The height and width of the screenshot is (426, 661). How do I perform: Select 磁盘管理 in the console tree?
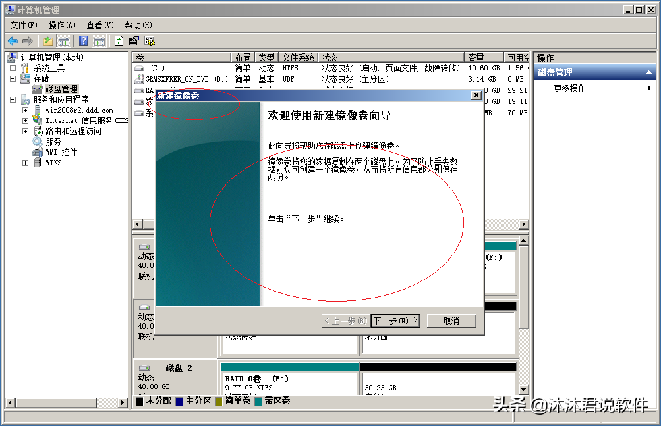click(61, 89)
